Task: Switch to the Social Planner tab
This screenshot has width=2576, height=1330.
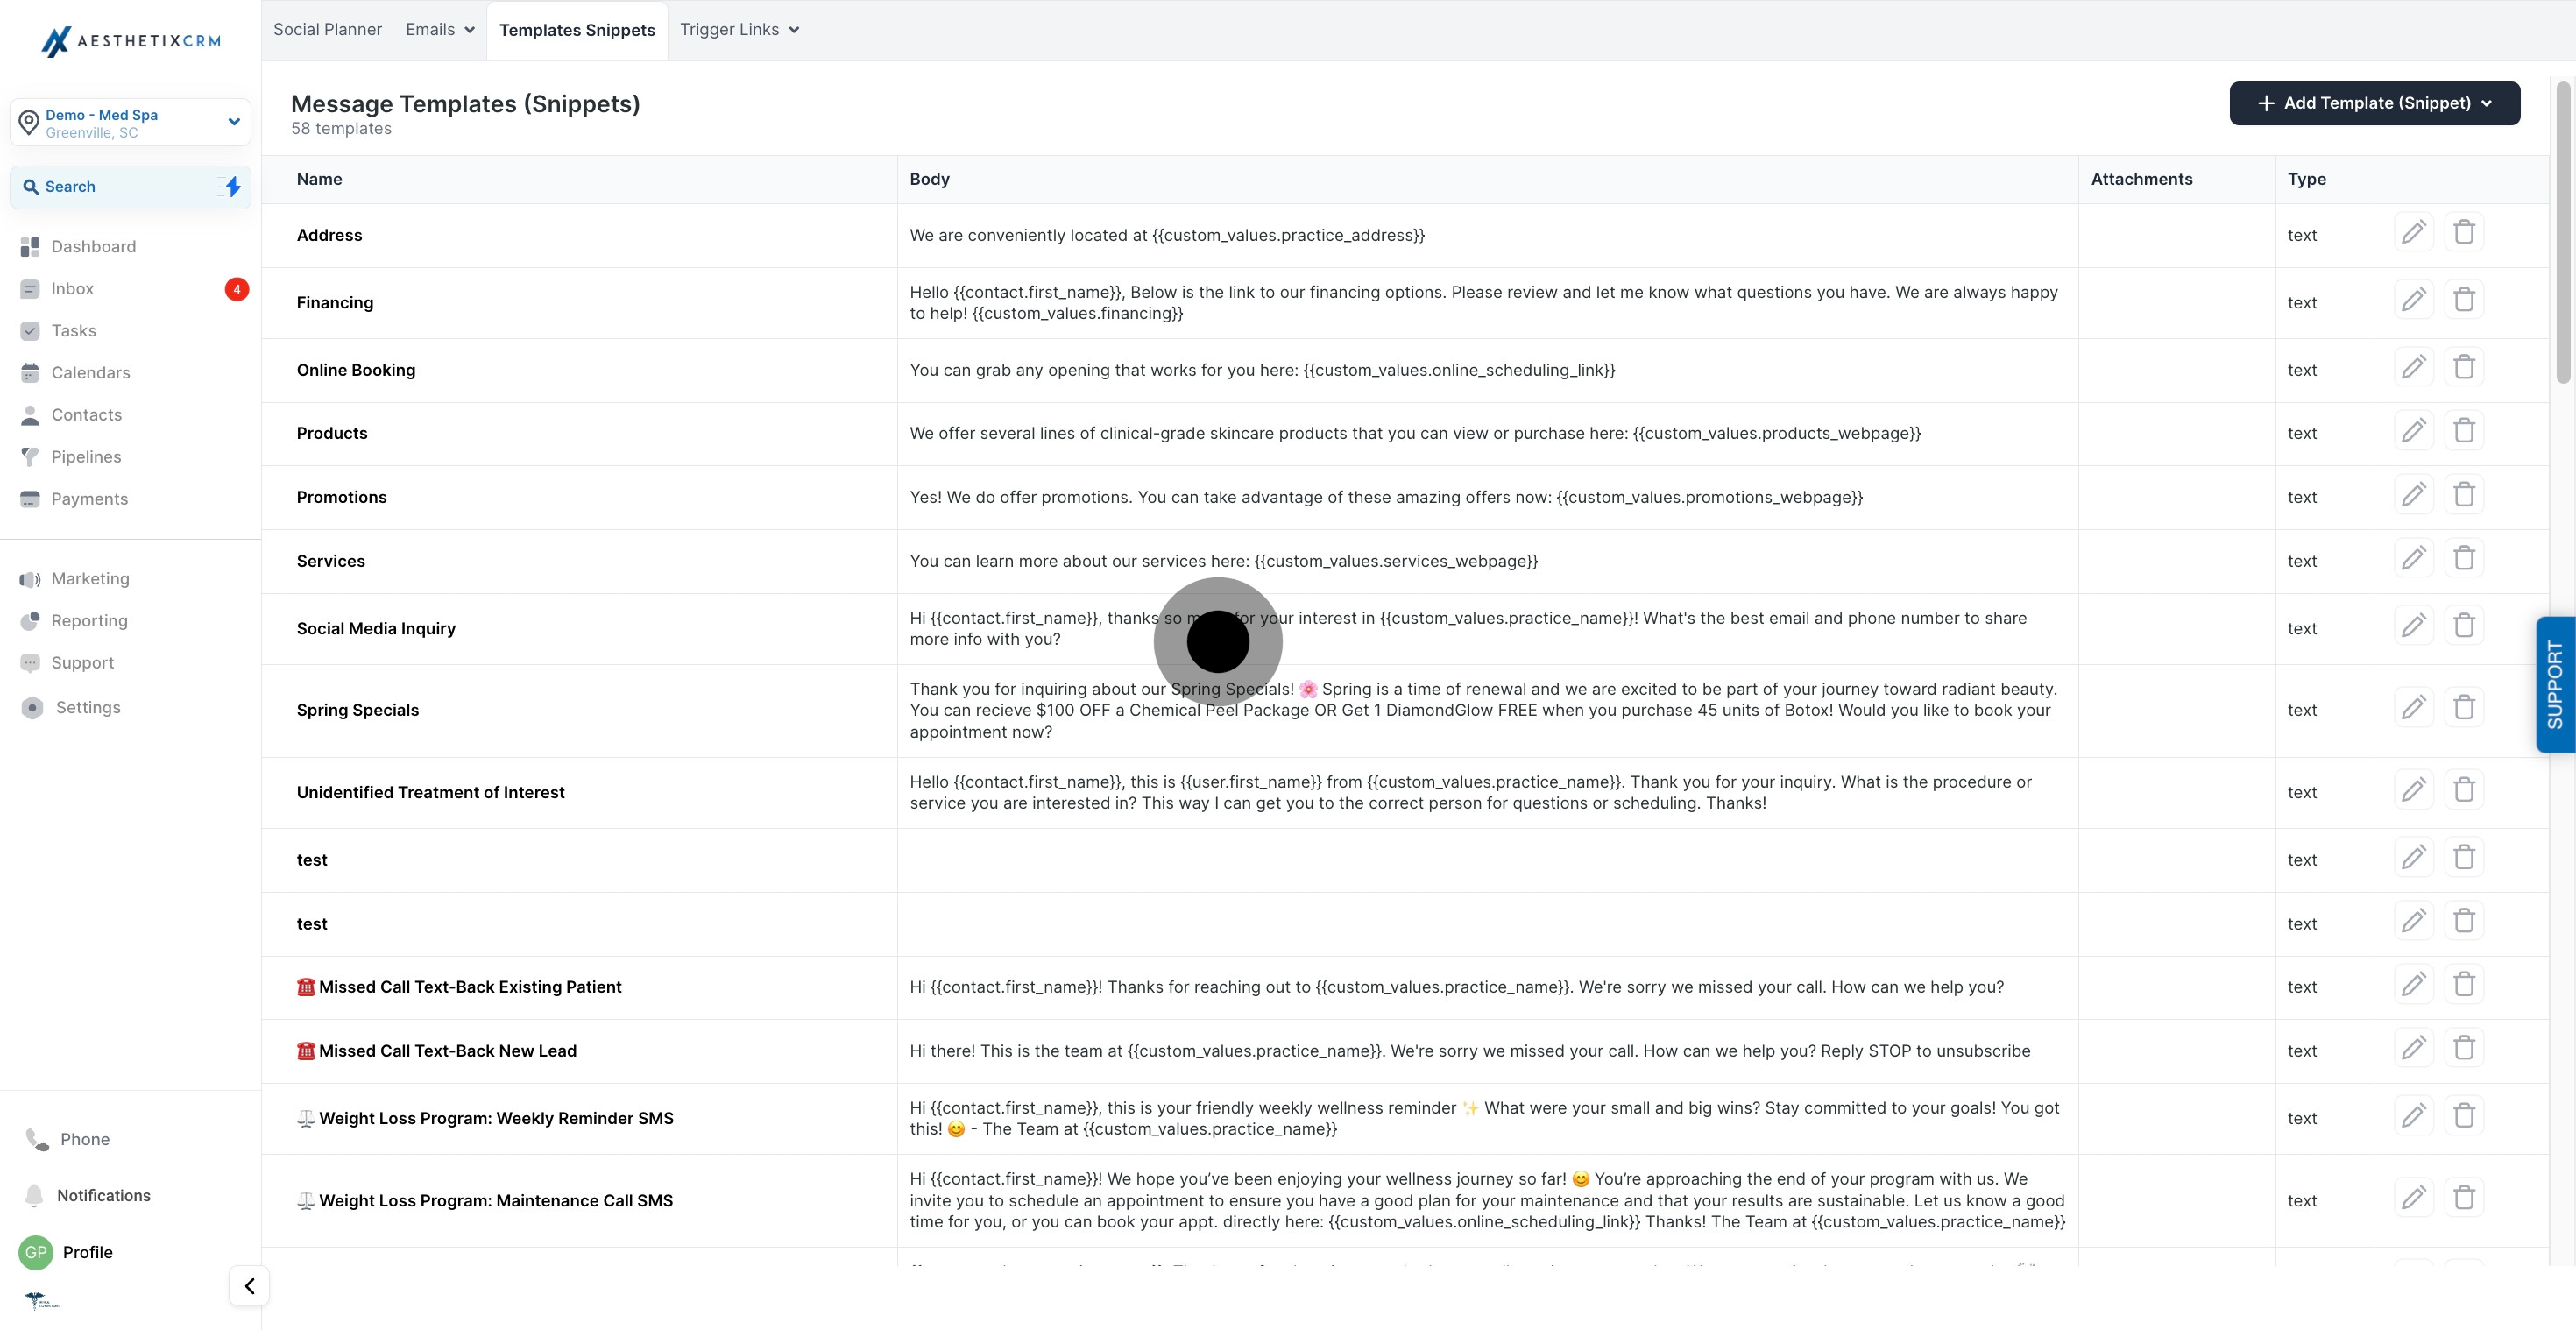Action: pyautogui.click(x=326, y=29)
